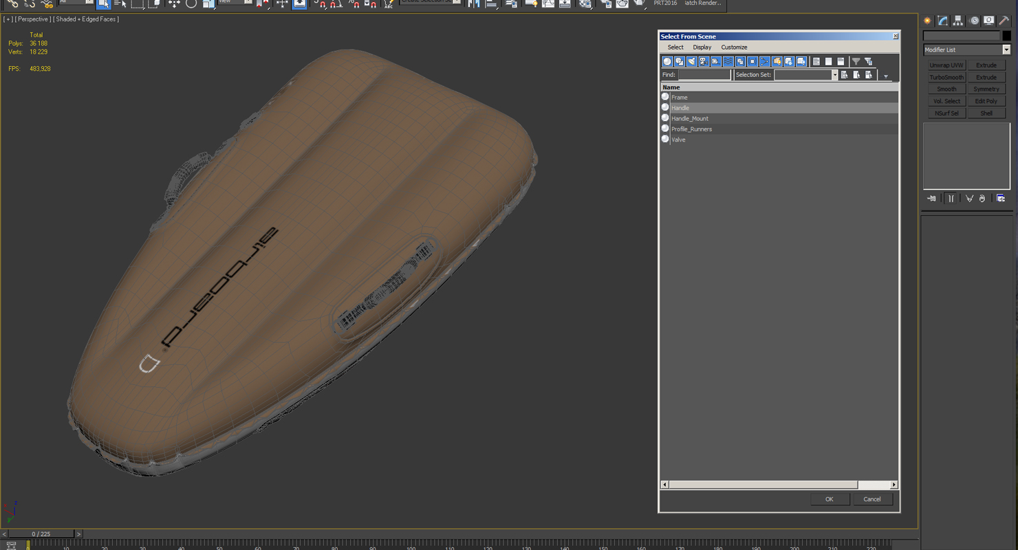Toggle Display Lights filter in Select From Scene
Viewport: 1018px width, 550px height.
[691, 62]
